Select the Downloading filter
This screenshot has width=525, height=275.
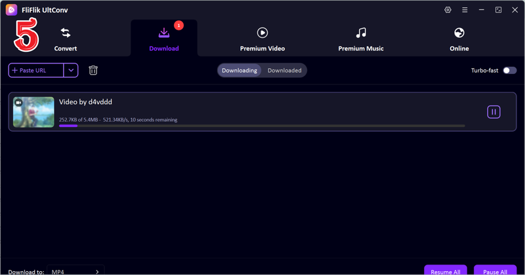pyautogui.click(x=240, y=70)
